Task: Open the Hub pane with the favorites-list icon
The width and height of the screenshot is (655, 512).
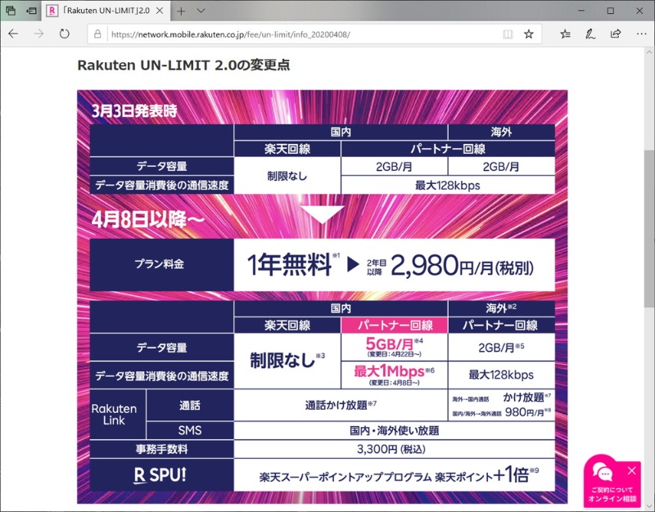Action: click(x=565, y=34)
